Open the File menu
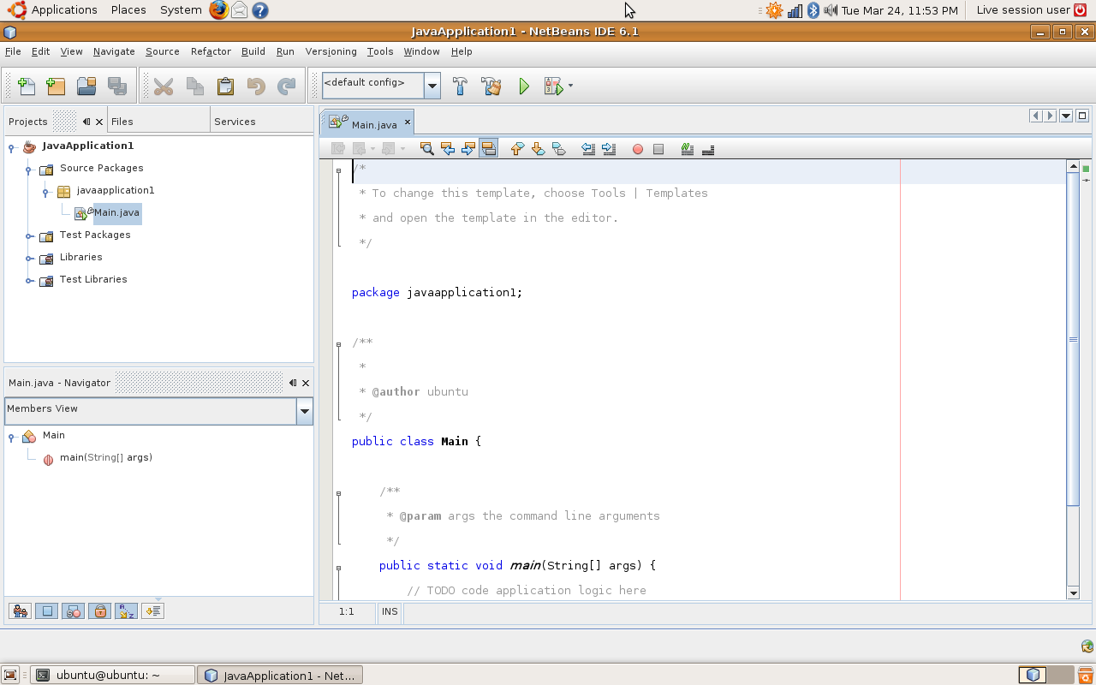 13,51
